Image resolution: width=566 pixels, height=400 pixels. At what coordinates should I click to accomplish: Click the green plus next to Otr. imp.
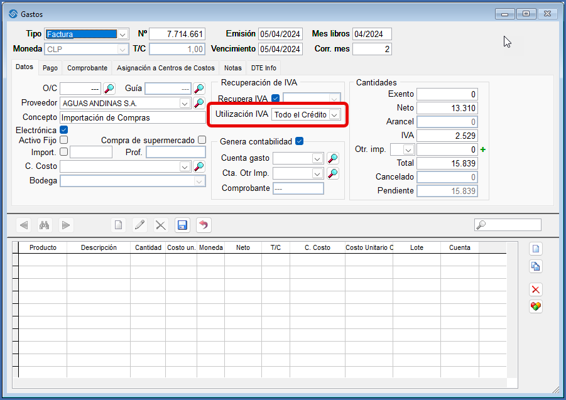(x=483, y=149)
